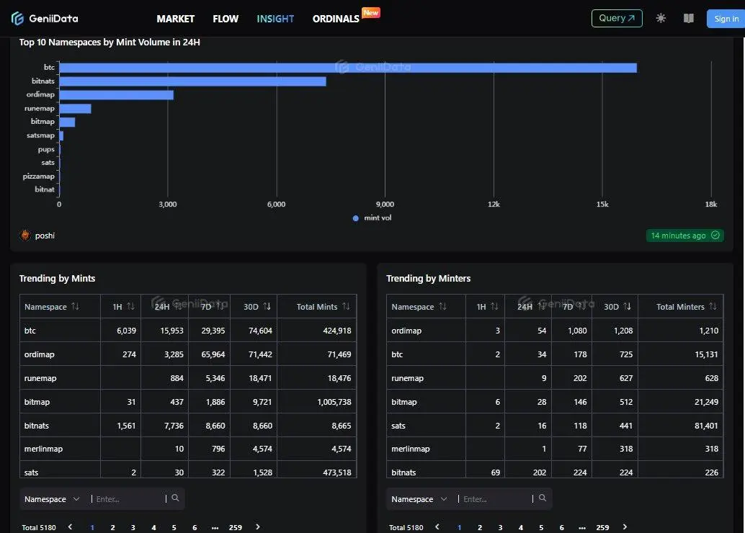Click btc row in Trending by Mints
The width and height of the screenshot is (745, 533).
point(188,330)
